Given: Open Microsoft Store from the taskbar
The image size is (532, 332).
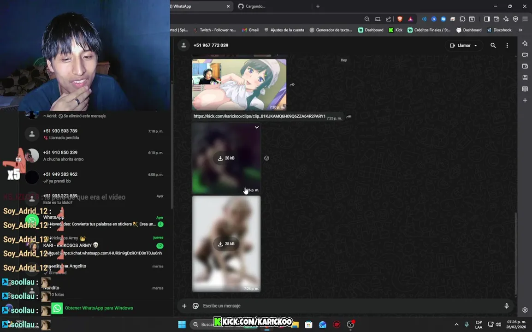Looking at the screenshot, I should coord(308,325).
